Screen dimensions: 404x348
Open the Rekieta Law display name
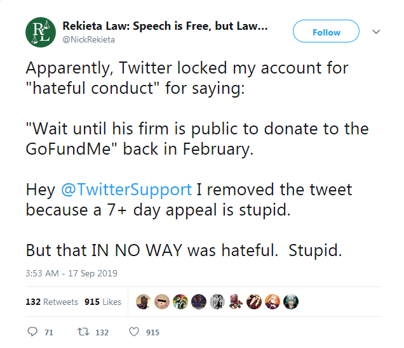tap(165, 26)
